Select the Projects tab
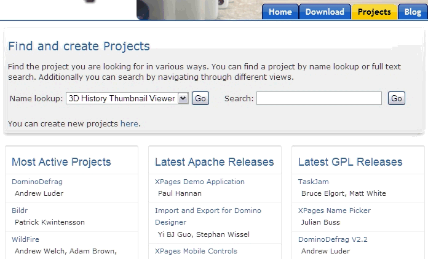Screen dimensions: 428x259 tap(374, 12)
